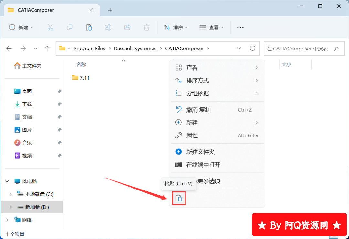Expand the 网络 tree node
This screenshot has height=239, width=349.
(x=7, y=220)
